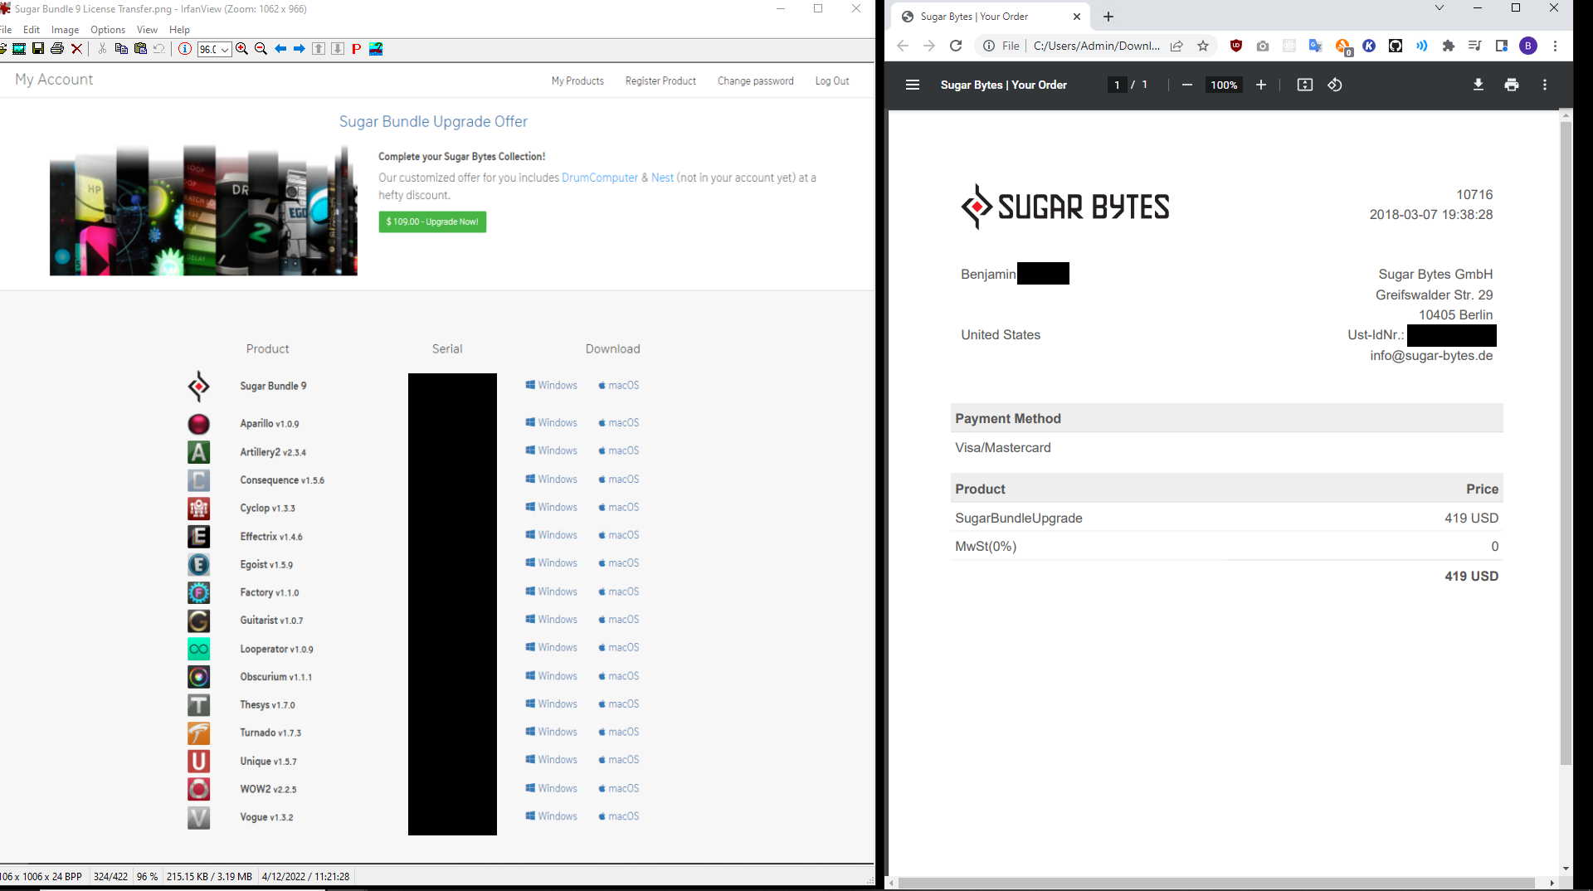1593x891 pixels.
Task: Open Google Translate extension
Action: point(1316,46)
